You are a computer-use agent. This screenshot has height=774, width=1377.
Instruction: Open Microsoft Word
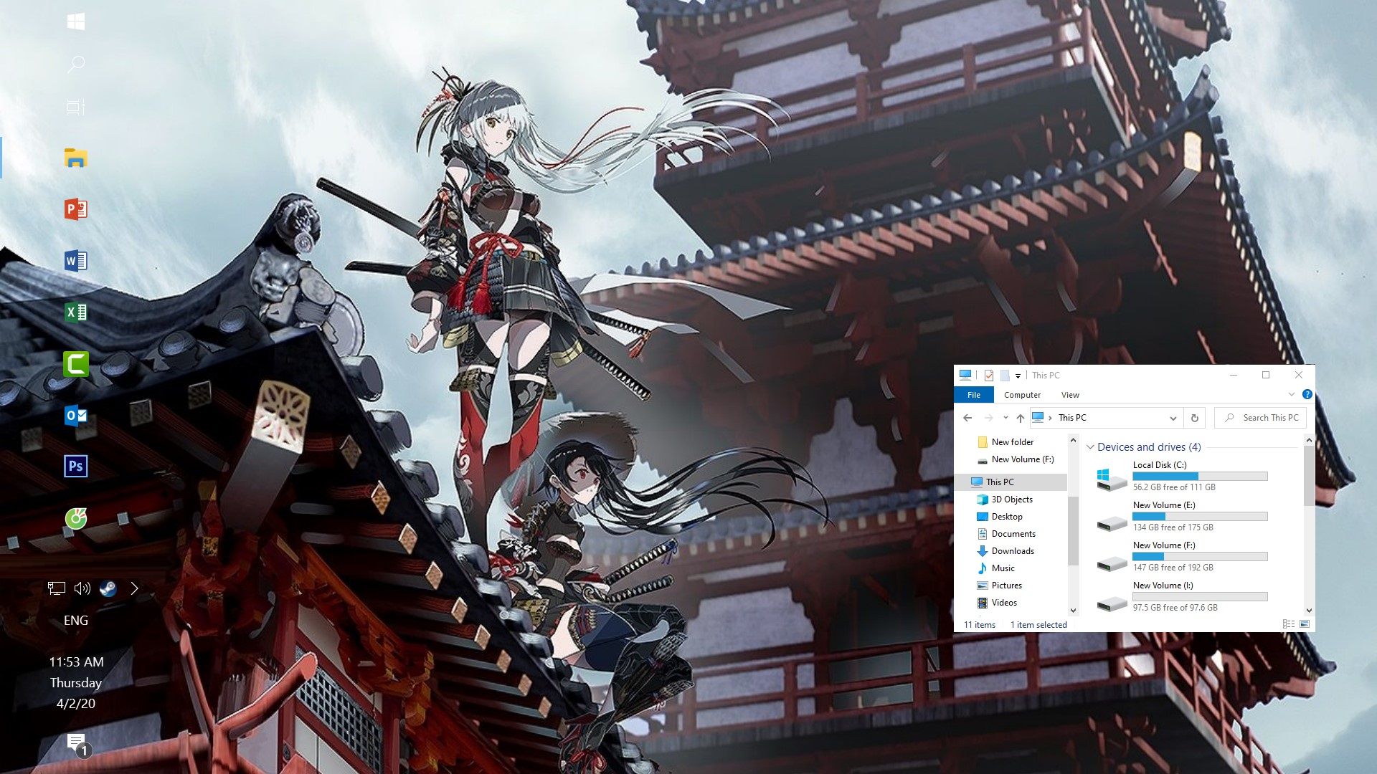click(77, 260)
